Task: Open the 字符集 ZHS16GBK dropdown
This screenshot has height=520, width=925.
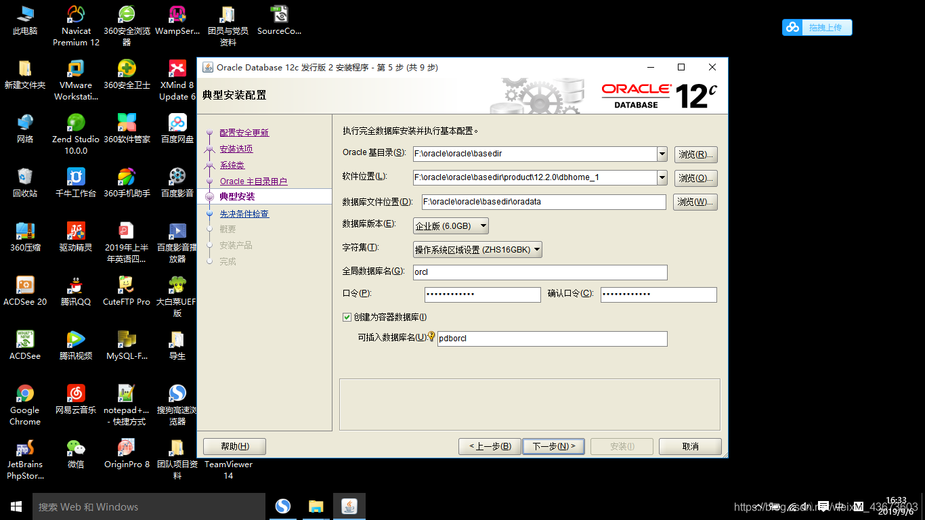Action: click(478, 249)
